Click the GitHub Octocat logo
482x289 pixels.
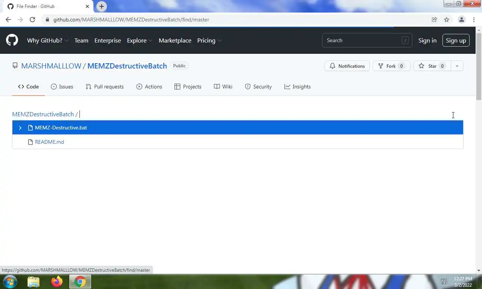pyautogui.click(x=12, y=40)
